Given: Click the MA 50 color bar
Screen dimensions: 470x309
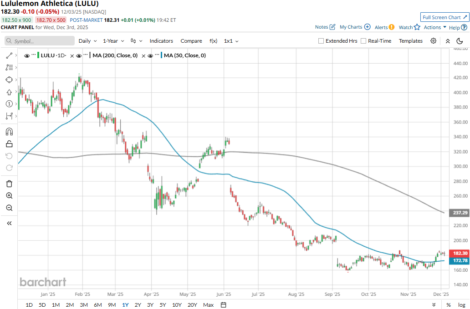Looking at the screenshot, I should [162, 55].
